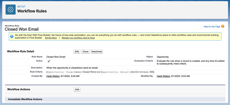This screenshot has height=105, width=230.
Task: Click the rule description about closed/won email
Action: pos(72,68)
